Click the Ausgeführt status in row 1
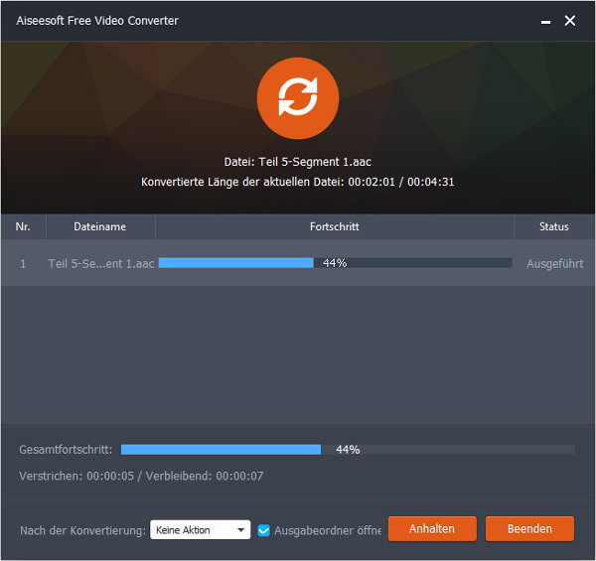The height and width of the screenshot is (561, 596). pyautogui.click(x=552, y=264)
